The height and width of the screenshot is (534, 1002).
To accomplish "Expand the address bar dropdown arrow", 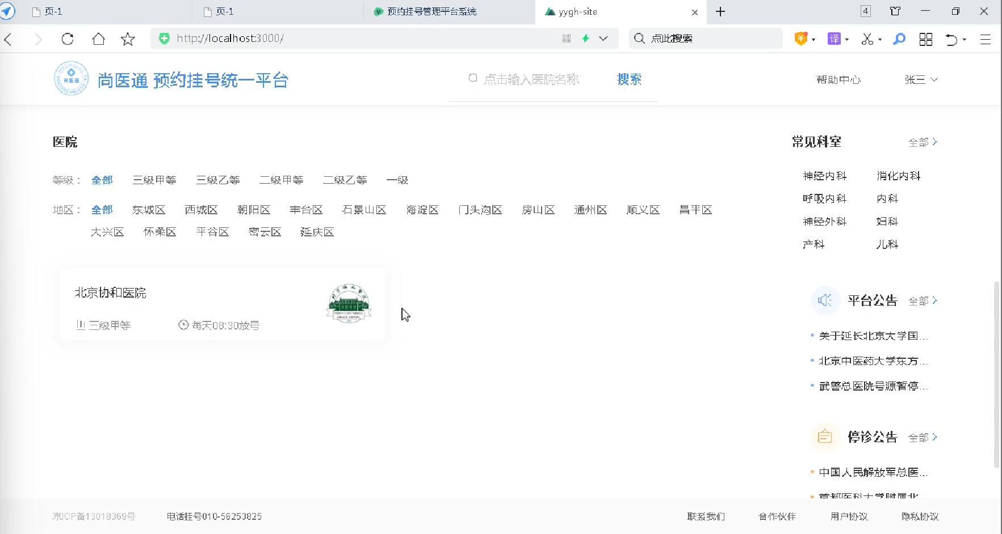I will point(603,39).
